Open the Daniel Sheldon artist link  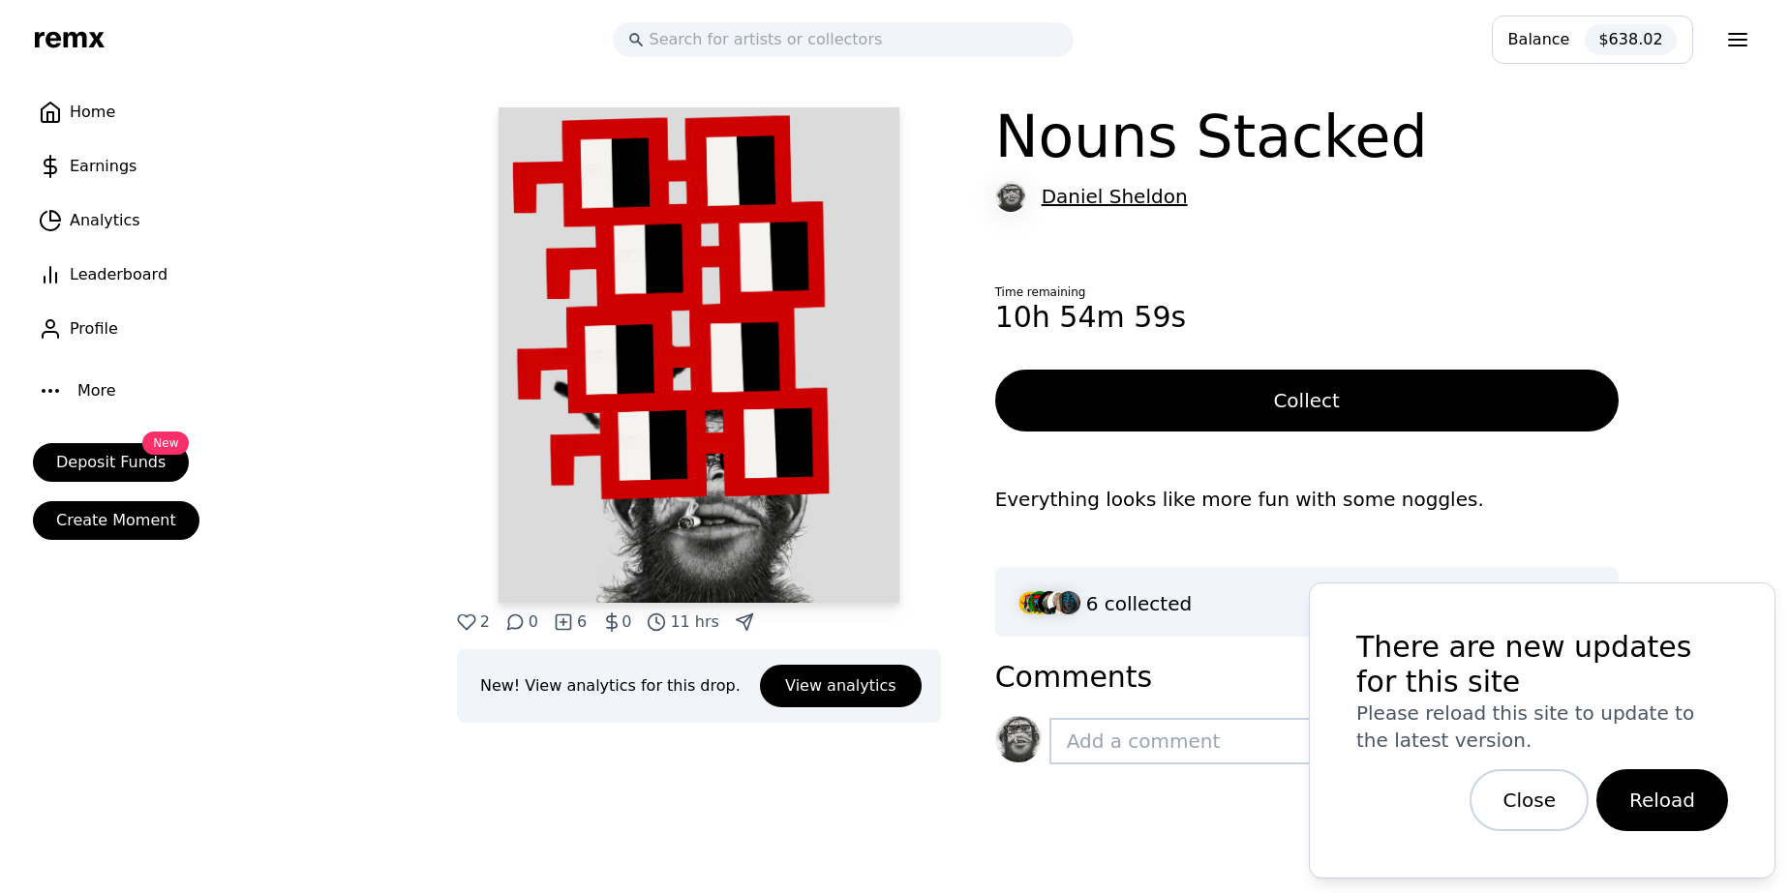[1113, 197]
